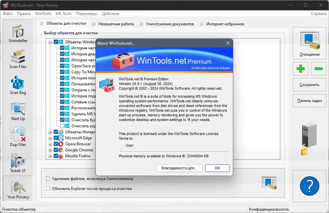Open the Tweak UI tool
Image resolution: width=329 pixels, height=213 pixels.
tap(18, 163)
